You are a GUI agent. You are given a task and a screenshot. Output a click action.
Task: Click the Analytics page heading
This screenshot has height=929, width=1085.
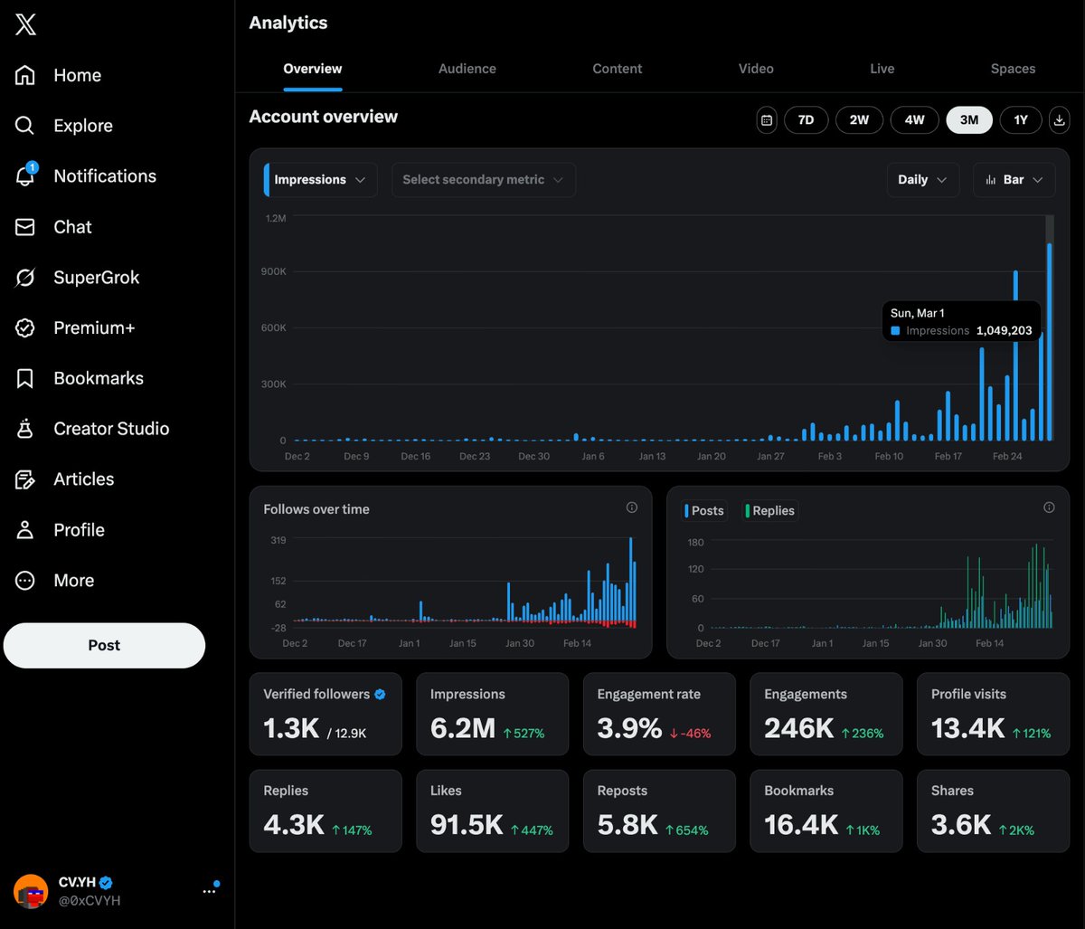coord(288,24)
